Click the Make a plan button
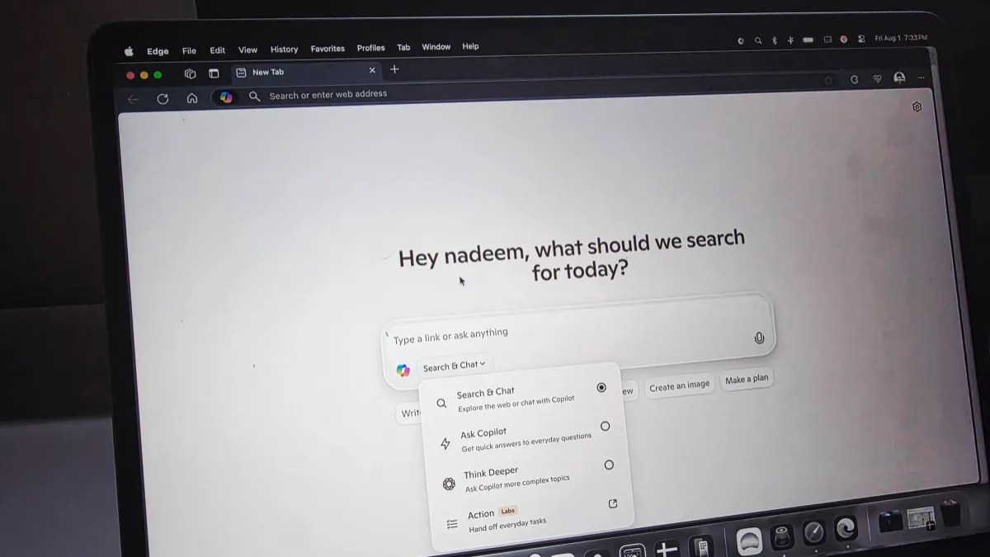Image resolution: width=990 pixels, height=557 pixels. click(746, 378)
